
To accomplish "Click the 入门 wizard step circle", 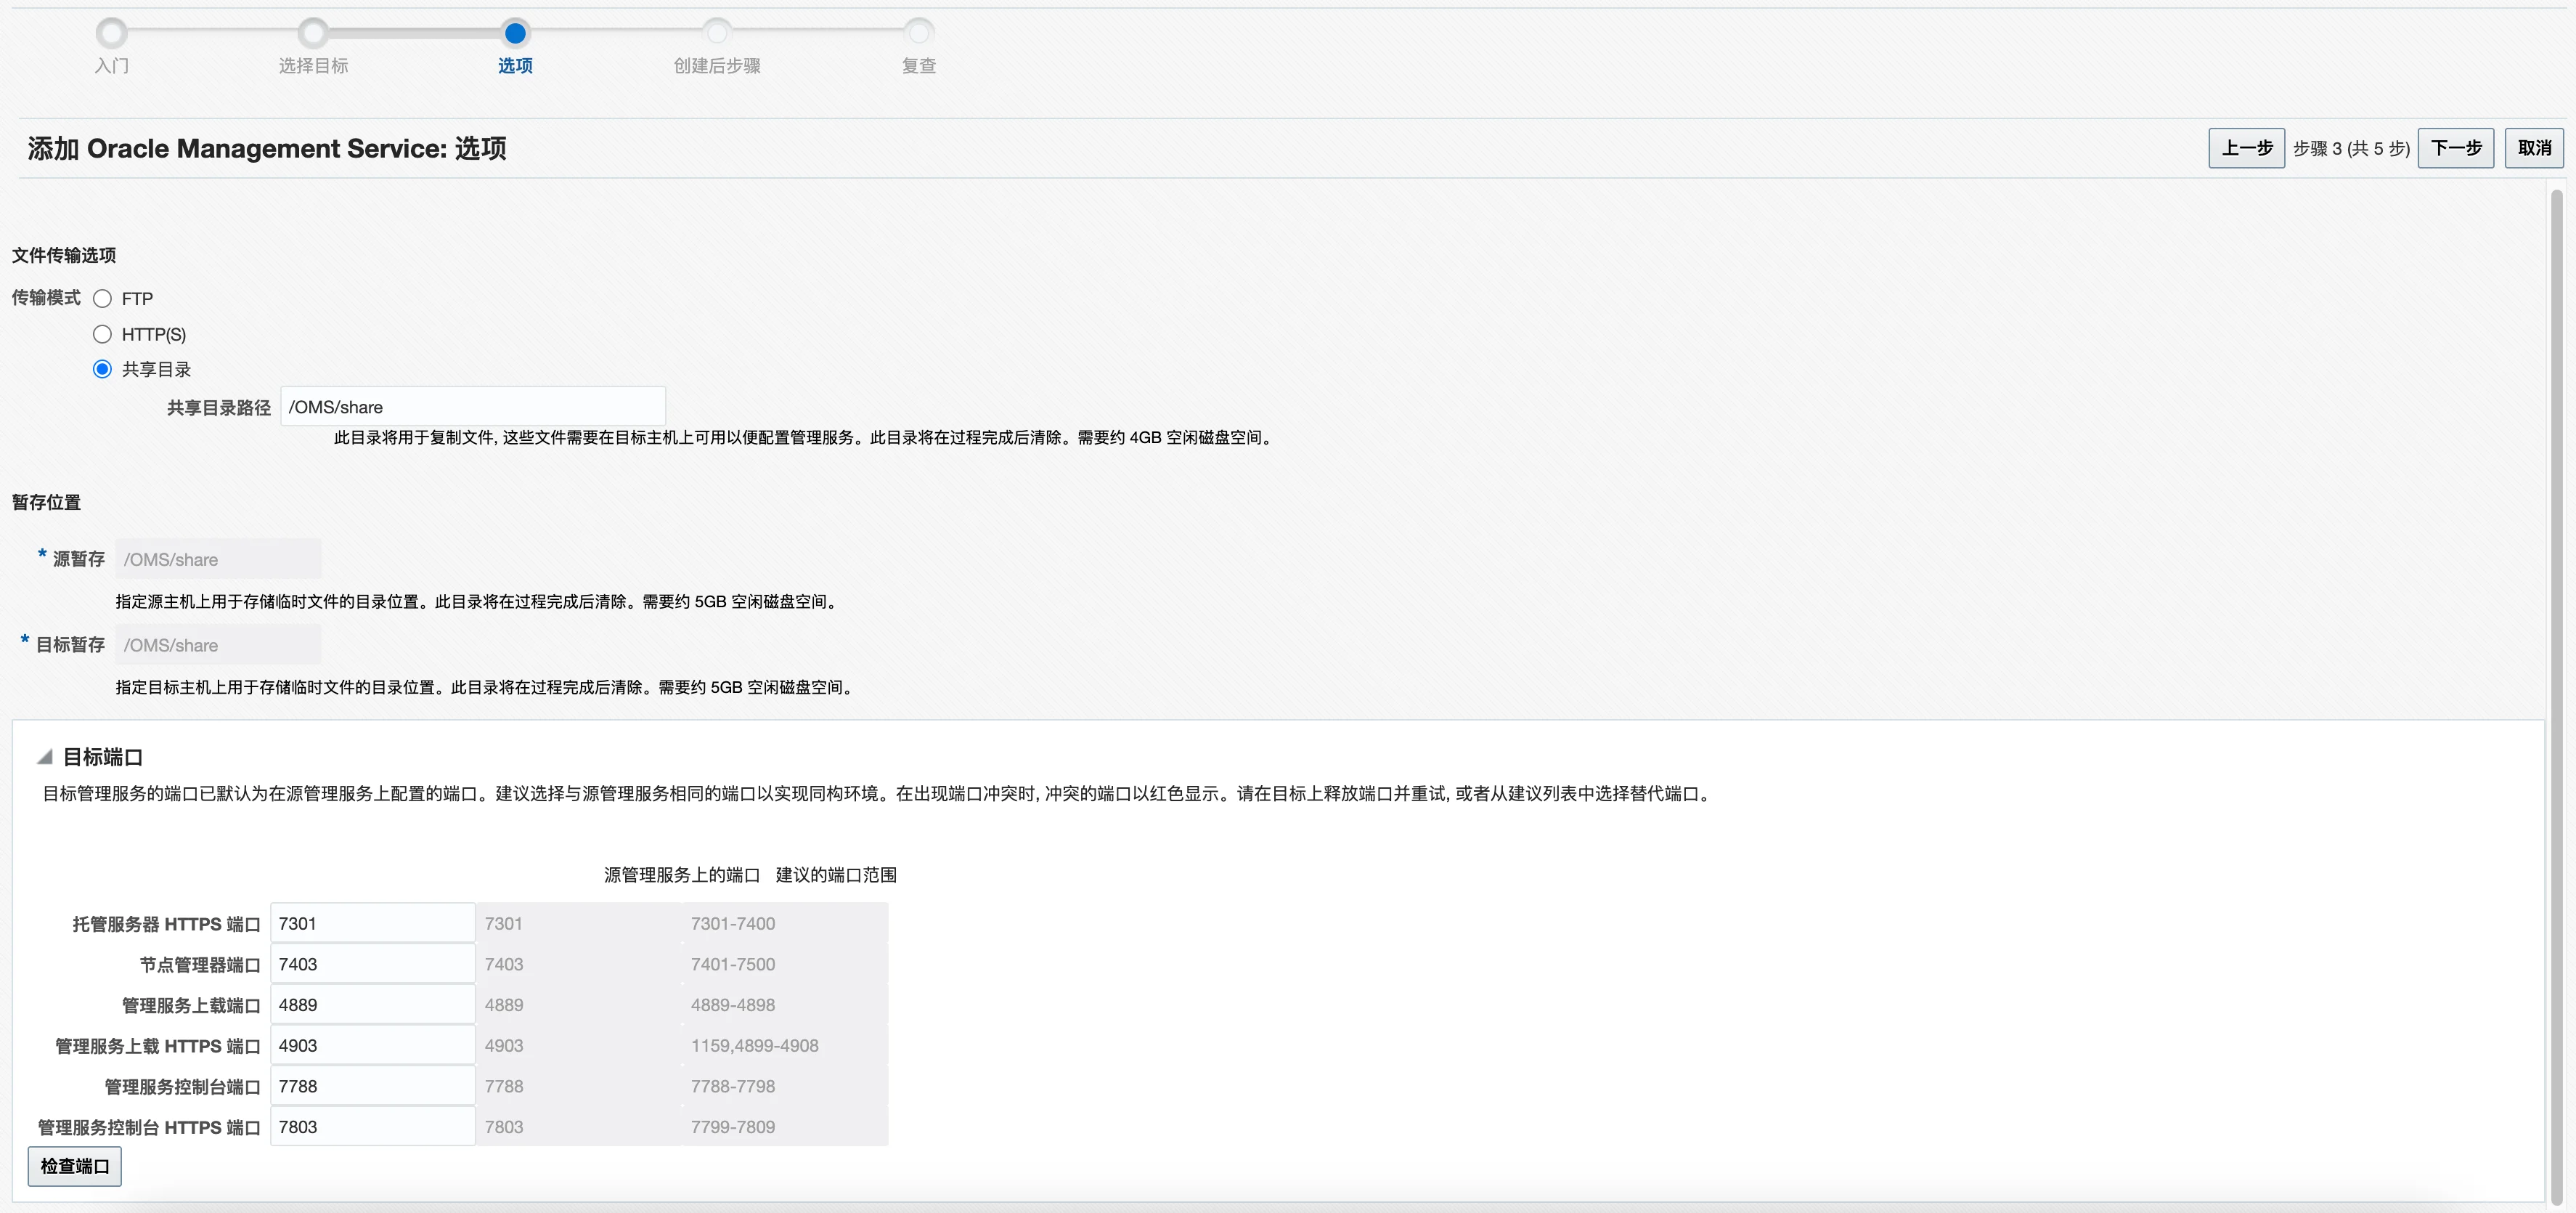I will click(x=112, y=32).
